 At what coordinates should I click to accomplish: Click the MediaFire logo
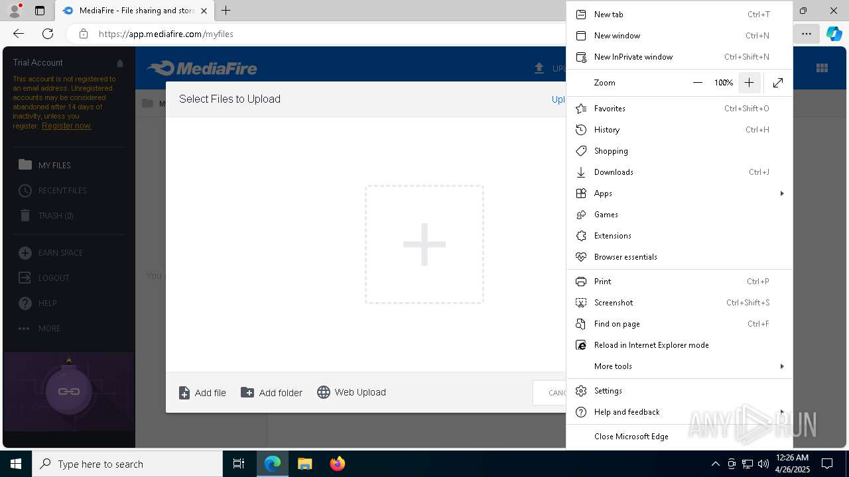pos(202,68)
